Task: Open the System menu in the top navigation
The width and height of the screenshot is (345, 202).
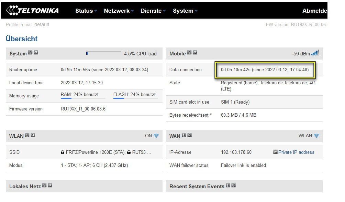Action: (x=185, y=11)
